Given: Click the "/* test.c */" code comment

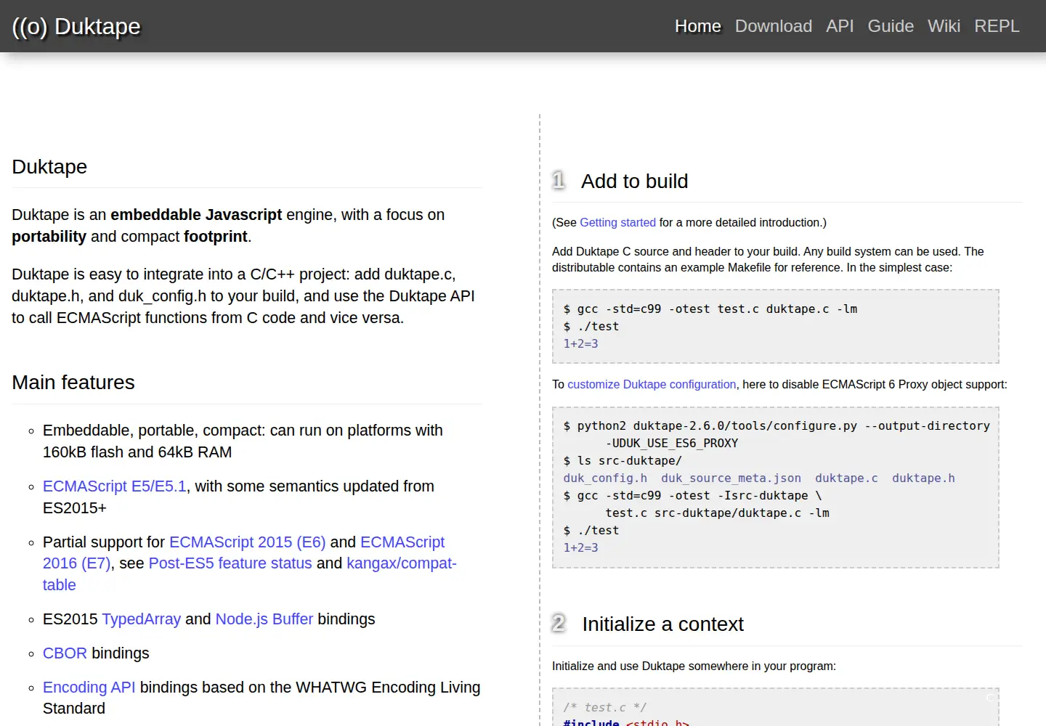Looking at the screenshot, I should pyautogui.click(x=604, y=708).
